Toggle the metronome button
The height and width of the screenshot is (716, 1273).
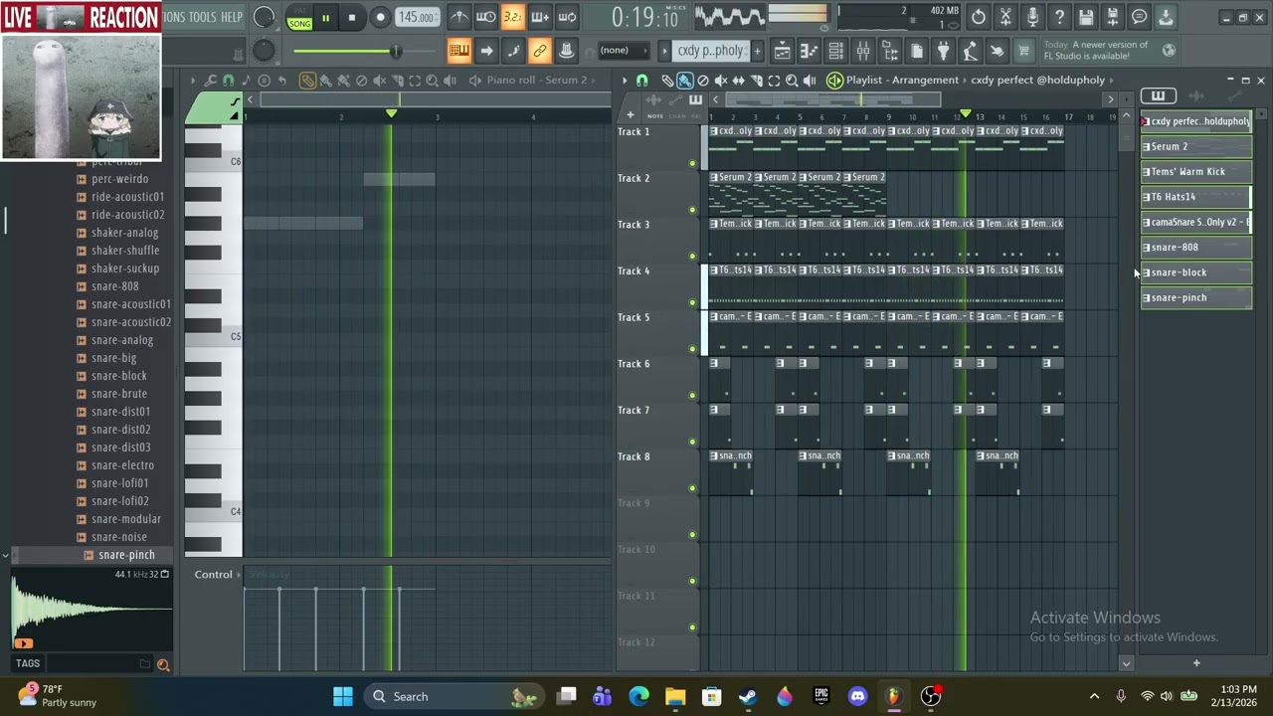458,17
